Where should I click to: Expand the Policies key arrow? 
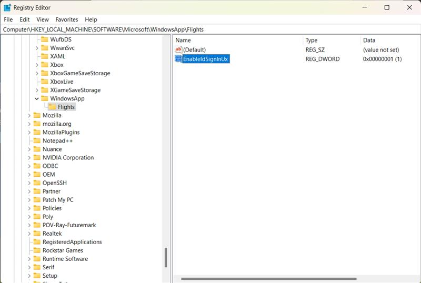(x=29, y=208)
